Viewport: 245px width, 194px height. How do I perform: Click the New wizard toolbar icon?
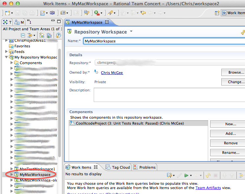click(7, 13)
